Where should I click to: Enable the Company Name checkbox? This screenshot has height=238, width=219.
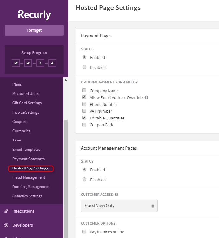click(x=84, y=91)
